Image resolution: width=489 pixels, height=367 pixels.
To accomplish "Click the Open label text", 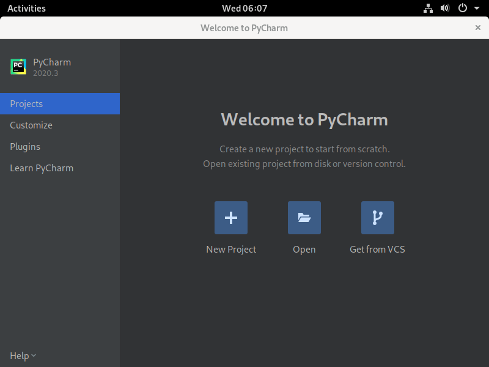I will click(304, 250).
